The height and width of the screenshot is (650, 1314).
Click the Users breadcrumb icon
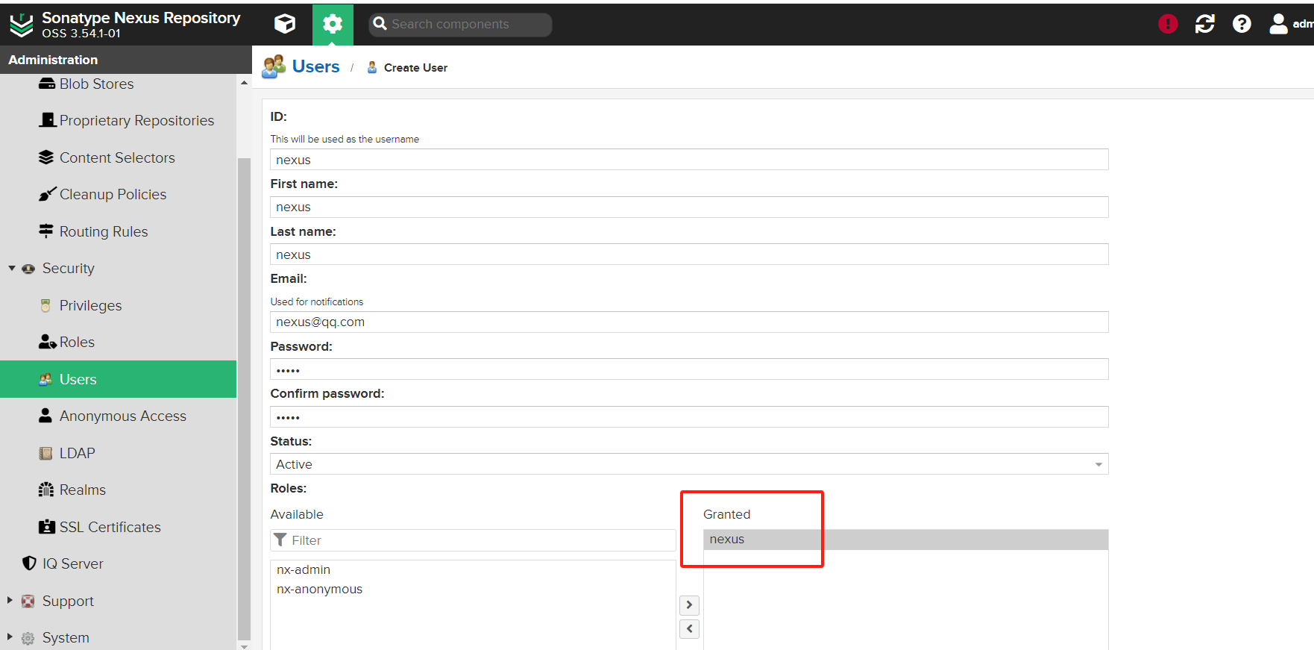[274, 66]
